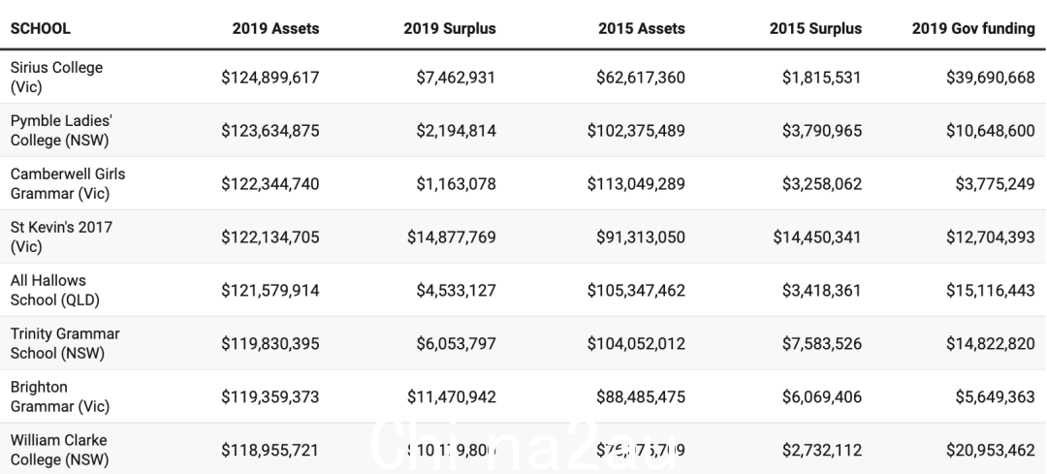Screen dimensions: 1047x474
Task: Select Trinity Grammar School (NSW) name
Action: tap(65, 343)
